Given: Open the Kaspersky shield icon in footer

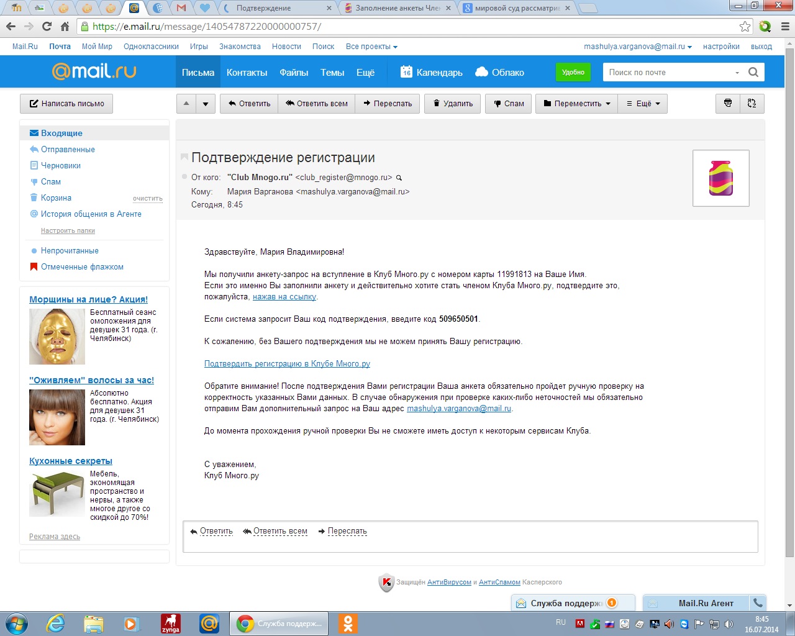Looking at the screenshot, I should point(386,582).
